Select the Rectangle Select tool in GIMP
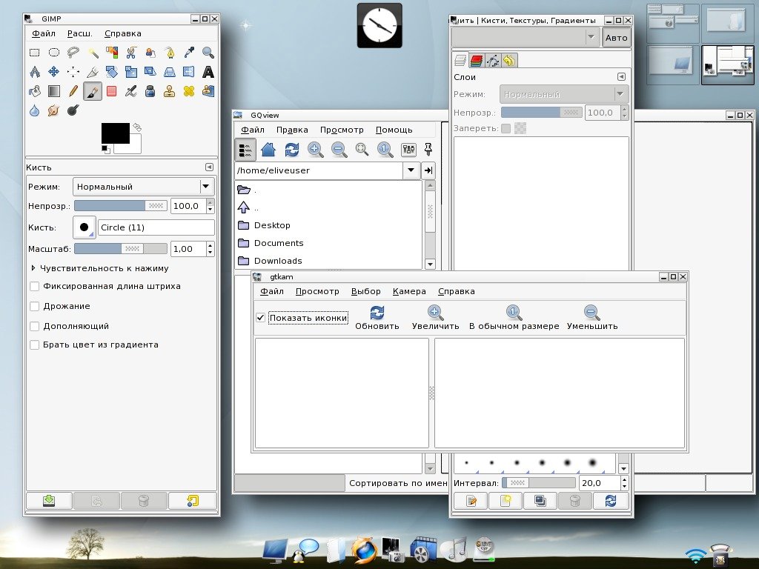The height and width of the screenshot is (569, 759). (x=34, y=53)
